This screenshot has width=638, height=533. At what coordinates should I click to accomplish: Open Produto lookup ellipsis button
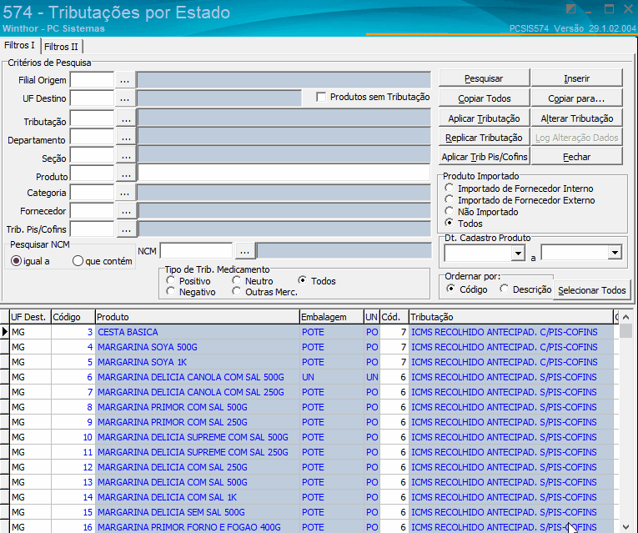[126, 175]
